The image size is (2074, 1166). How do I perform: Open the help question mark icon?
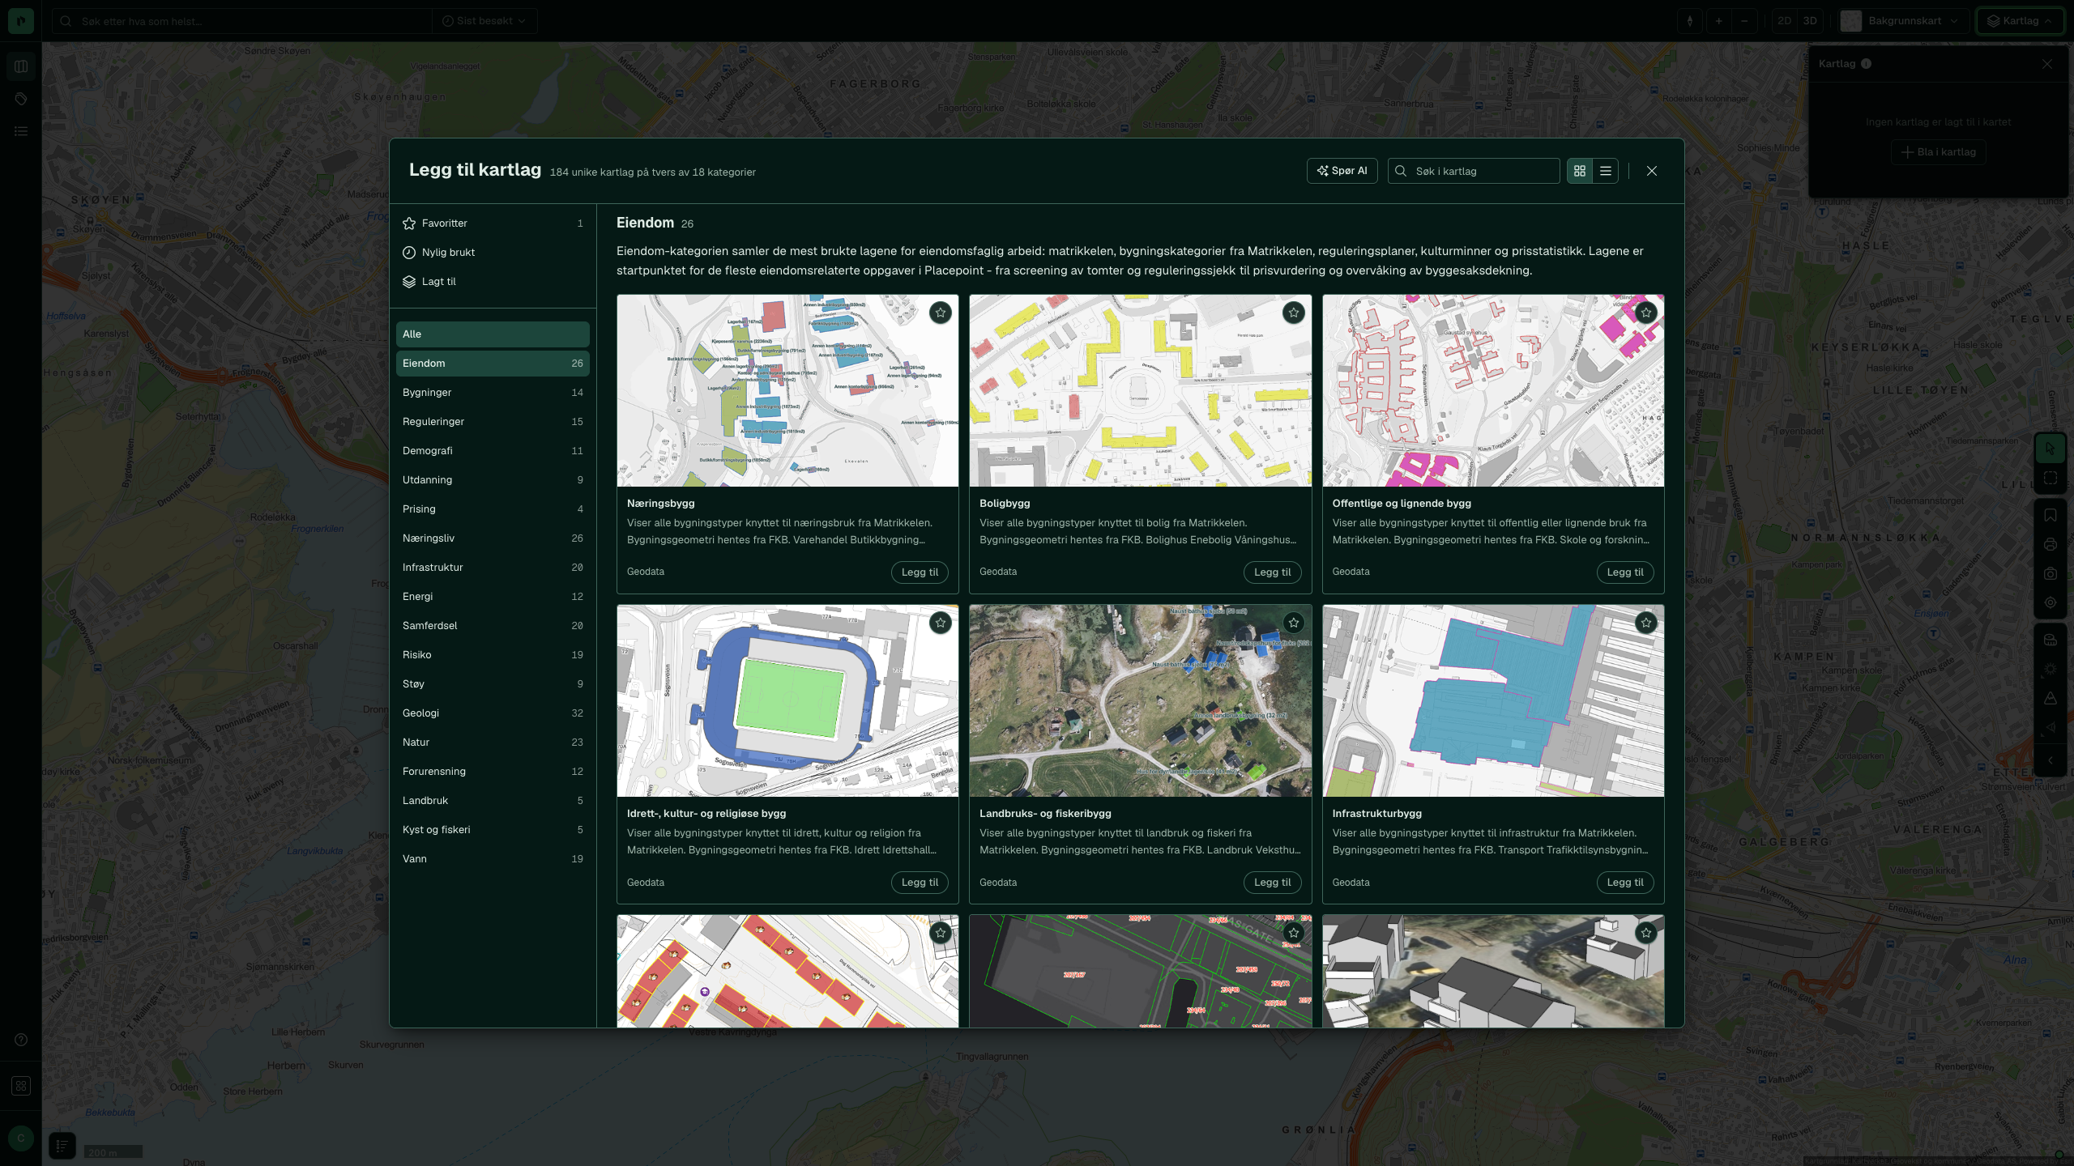21,1040
